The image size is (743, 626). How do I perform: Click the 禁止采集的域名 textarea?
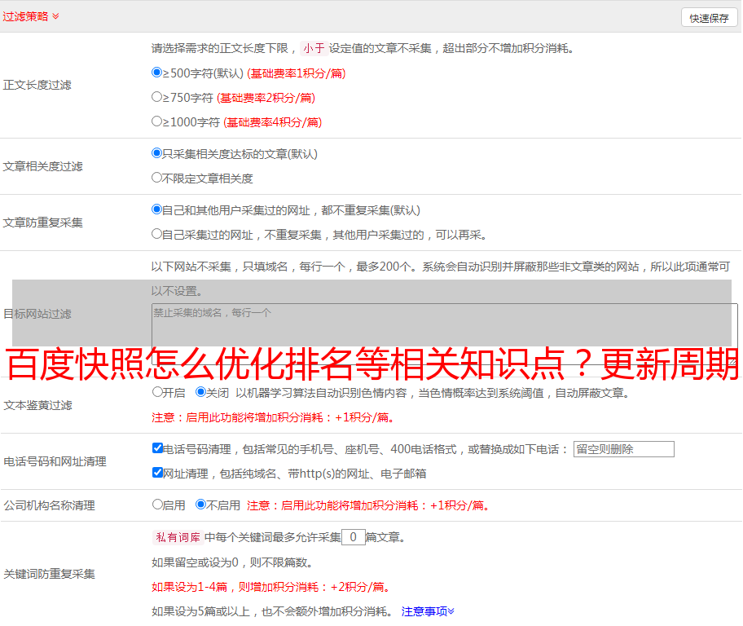click(444, 326)
